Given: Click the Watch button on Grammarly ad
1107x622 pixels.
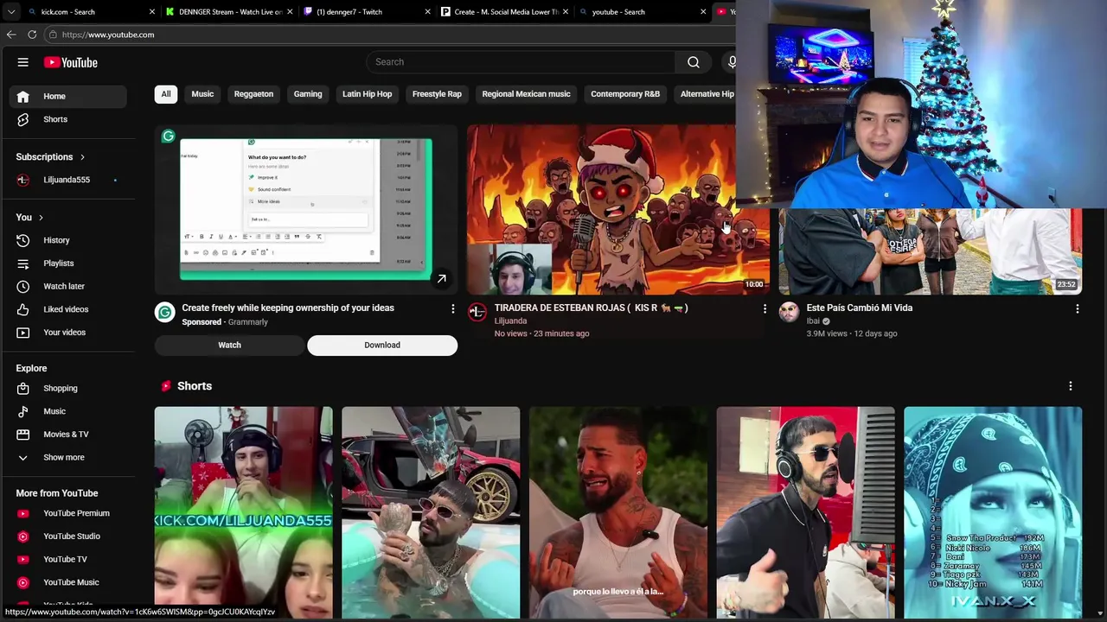Looking at the screenshot, I should (230, 346).
